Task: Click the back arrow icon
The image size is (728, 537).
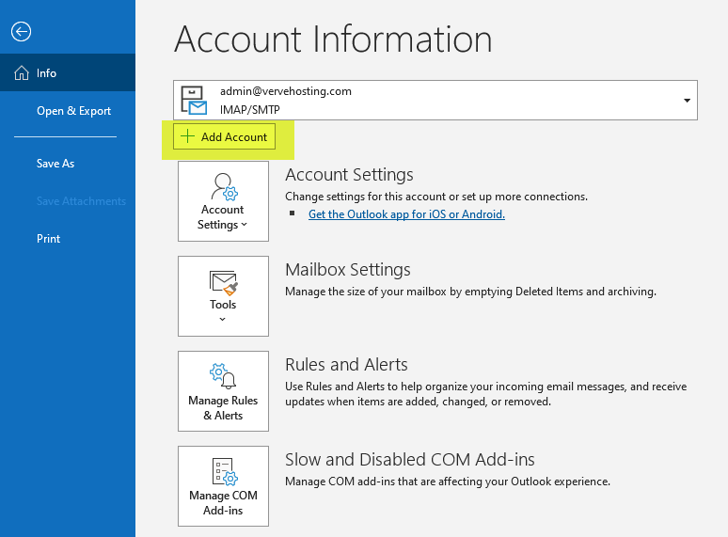Action: (21, 32)
